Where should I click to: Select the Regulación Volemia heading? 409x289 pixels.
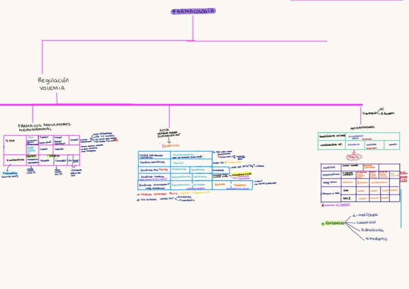pyautogui.click(x=53, y=84)
